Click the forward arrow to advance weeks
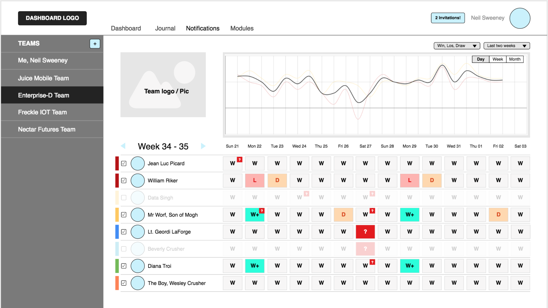548x308 pixels. pos(204,147)
